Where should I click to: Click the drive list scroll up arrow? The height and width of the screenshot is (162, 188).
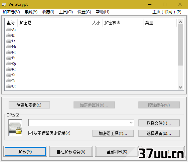(180, 22)
